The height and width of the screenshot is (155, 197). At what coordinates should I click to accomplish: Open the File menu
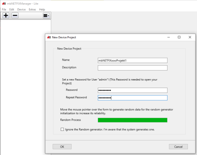click(4, 10)
